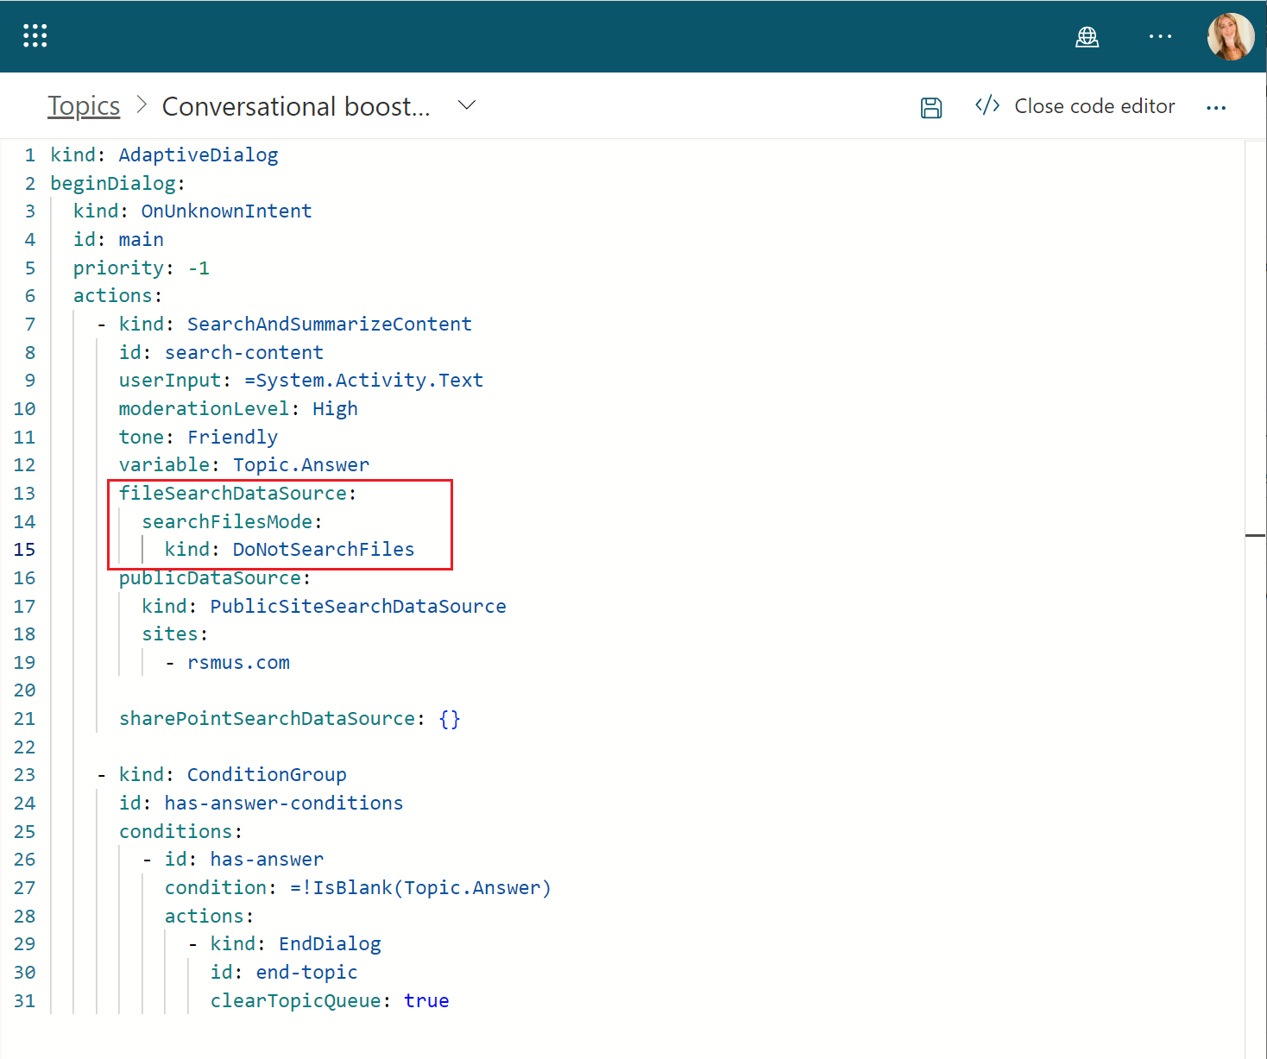Click searchFilesMode key on line 14
1267x1059 pixels.
coord(227,521)
